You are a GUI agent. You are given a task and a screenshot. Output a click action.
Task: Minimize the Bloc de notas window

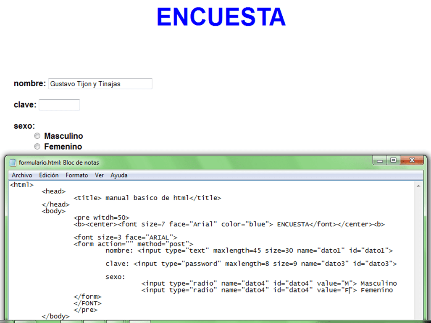(380, 160)
